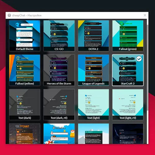Viewport: 155px width, 155px height.
Task: Close the sheepChat settings window
Action: click(145, 15)
